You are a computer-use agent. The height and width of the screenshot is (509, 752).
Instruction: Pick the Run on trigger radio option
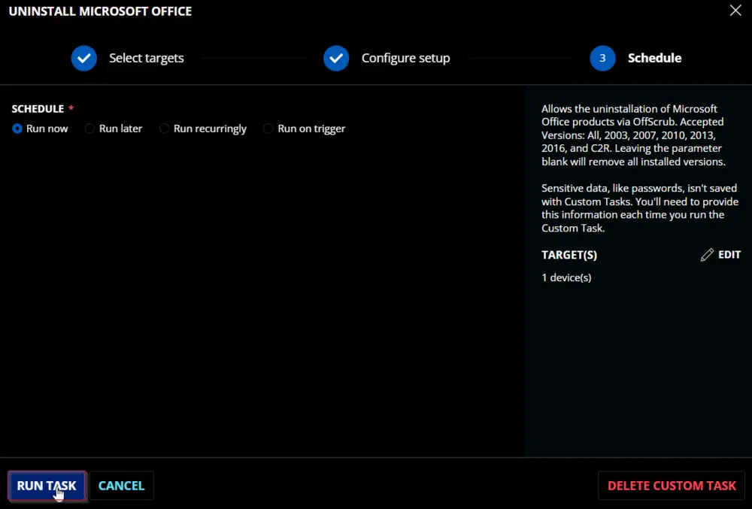tap(268, 129)
